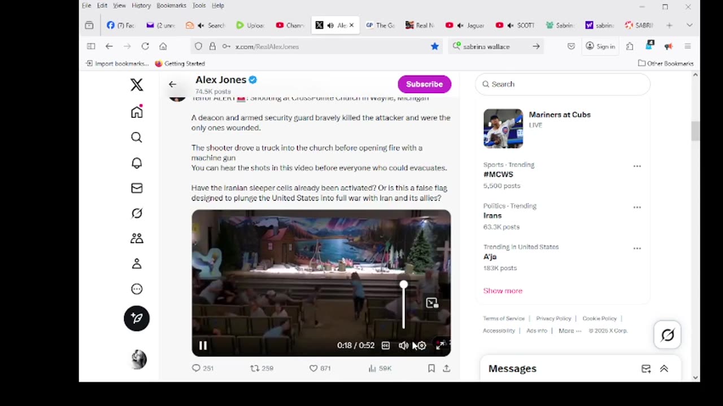Viewport: 723px width, 406px height.
Task: Open Grok icon in left sidebar
Action: click(137, 213)
